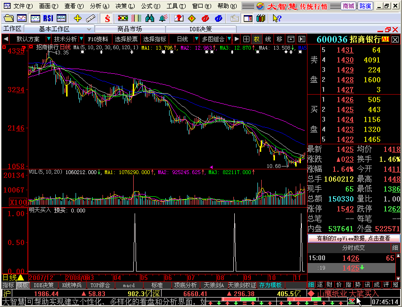Click the window layout icon in toolbar
This screenshot has width=402, height=307.
[248, 18]
